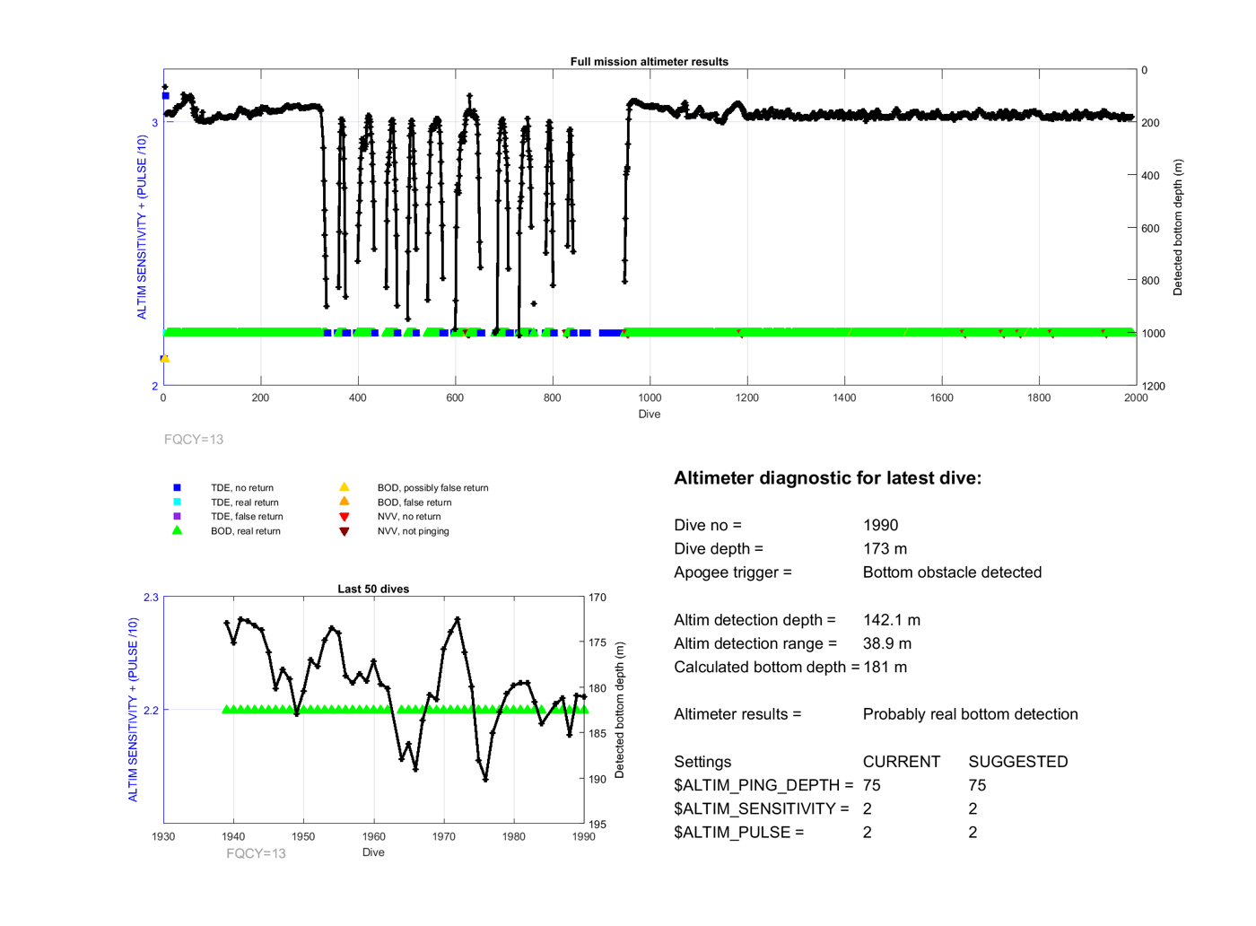Click the 'Detected bottom depth (m)' axis label of full mission plot
This screenshot has width=1256, height=926.
pyautogui.click(x=1178, y=228)
